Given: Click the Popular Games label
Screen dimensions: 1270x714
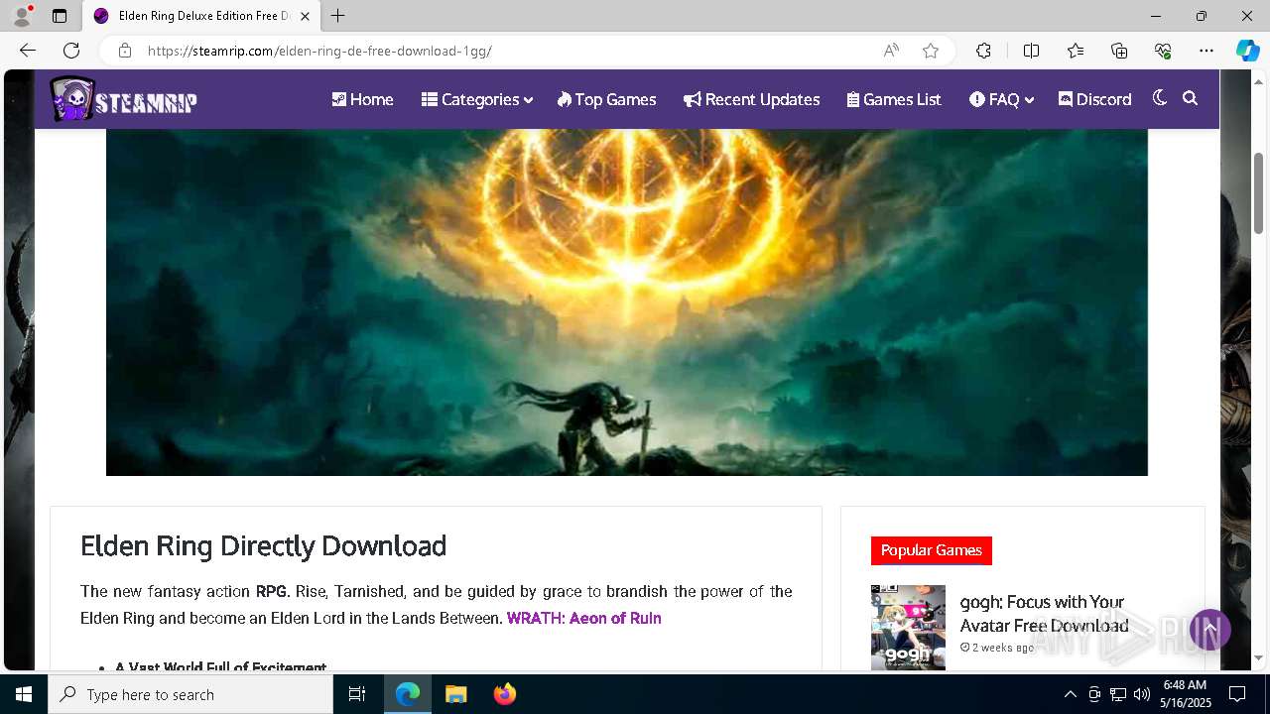Looking at the screenshot, I should 932,550.
